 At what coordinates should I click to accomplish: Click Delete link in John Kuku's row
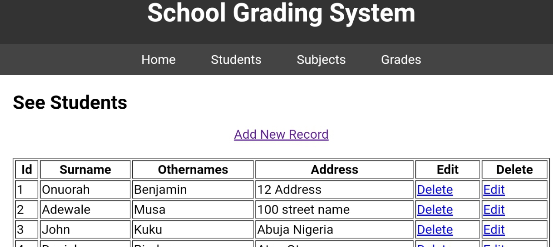click(435, 230)
